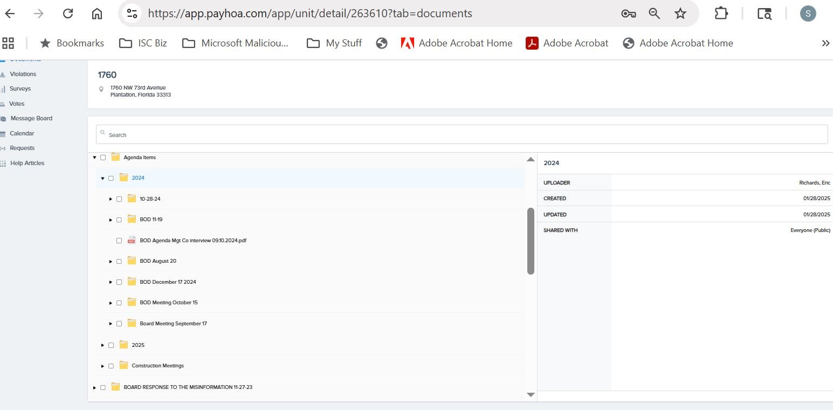Select the 2025 folder checkbox
The height and width of the screenshot is (410, 833).
[111, 345]
